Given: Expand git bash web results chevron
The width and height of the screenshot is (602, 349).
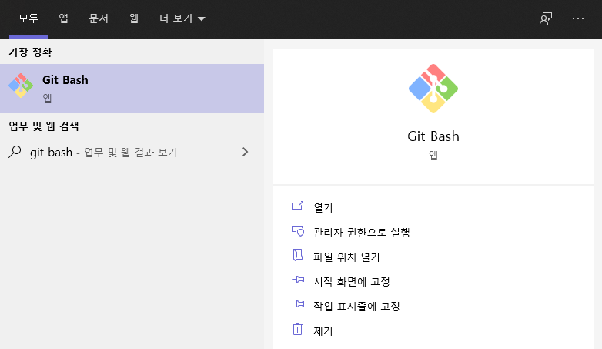Looking at the screenshot, I should click(245, 152).
